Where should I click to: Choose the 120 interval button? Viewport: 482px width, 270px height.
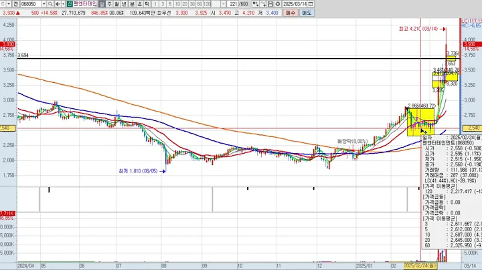click(207, 4)
